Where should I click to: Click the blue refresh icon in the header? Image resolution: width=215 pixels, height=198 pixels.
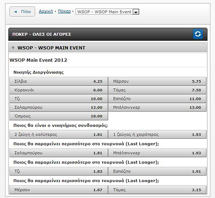click(198, 34)
